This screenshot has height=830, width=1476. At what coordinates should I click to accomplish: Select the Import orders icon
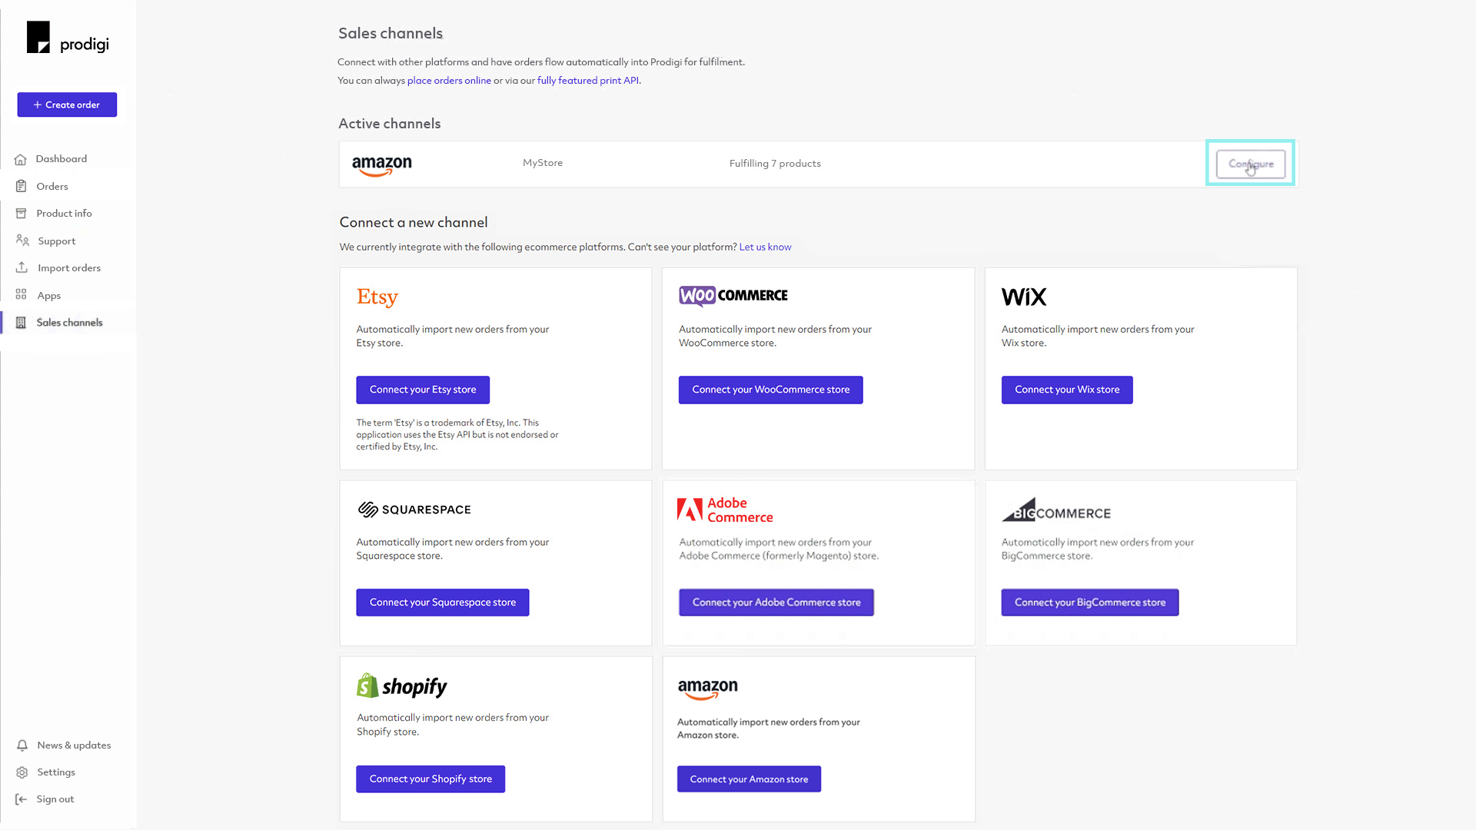click(22, 267)
